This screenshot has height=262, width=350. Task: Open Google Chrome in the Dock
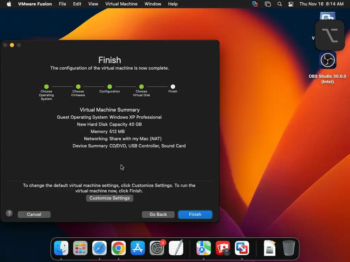pyautogui.click(x=119, y=248)
